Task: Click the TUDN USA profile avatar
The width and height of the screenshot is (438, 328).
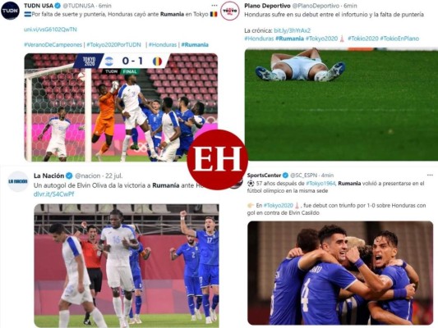Action: 11,11
